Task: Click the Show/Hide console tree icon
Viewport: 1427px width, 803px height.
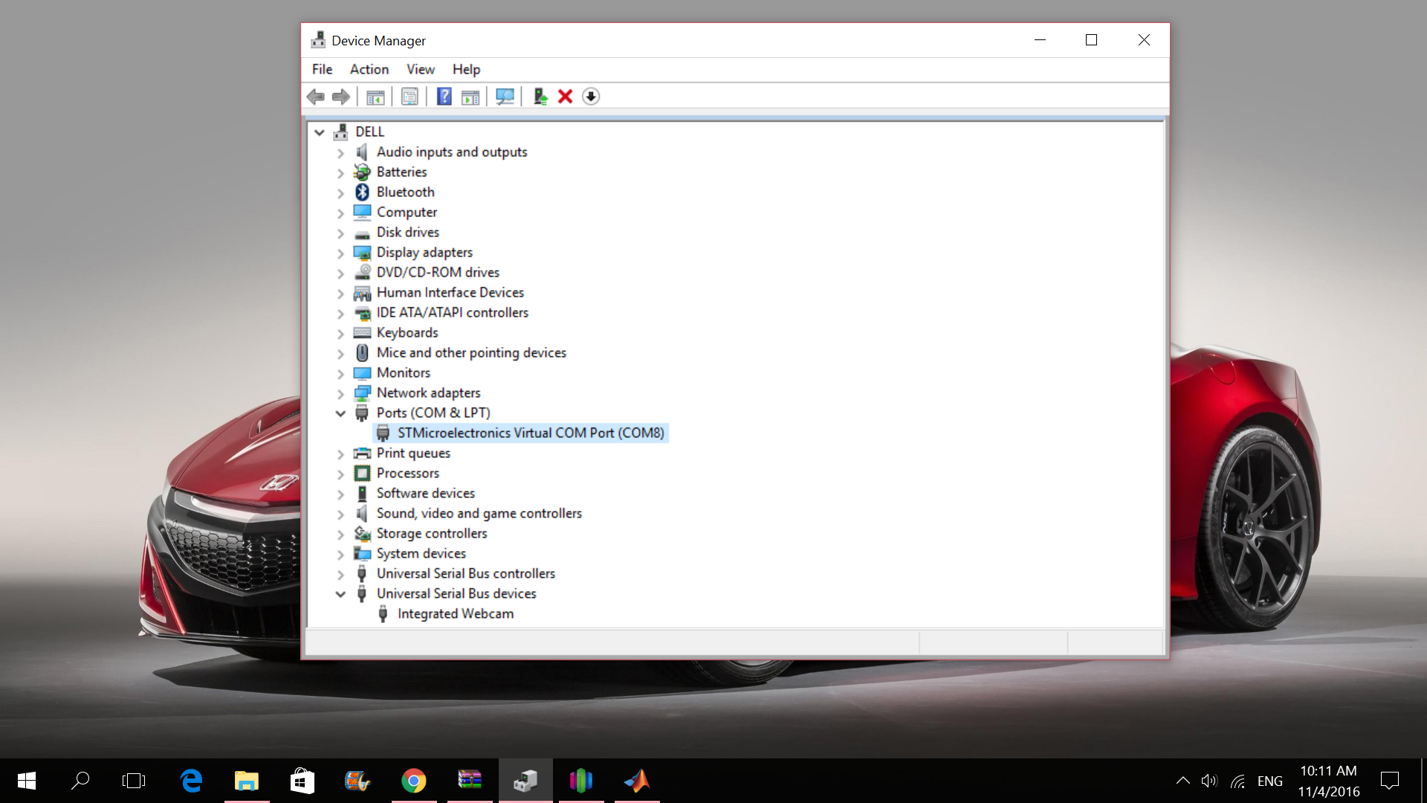Action: coord(375,97)
